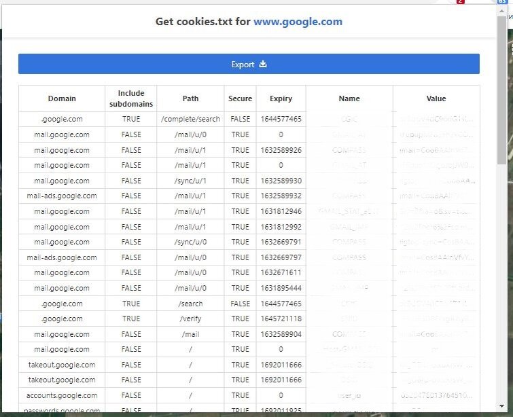Click domain in row expiring 1632669797

point(62,257)
